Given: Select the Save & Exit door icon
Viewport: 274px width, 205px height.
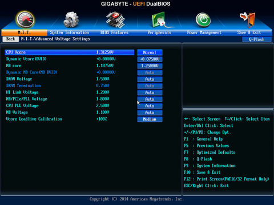Looking at the screenshot, I should pyautogui.click(x=248, y=20).
